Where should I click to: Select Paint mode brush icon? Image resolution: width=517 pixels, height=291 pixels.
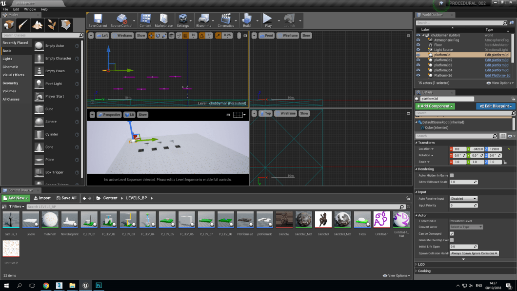(x=23, y=25)
